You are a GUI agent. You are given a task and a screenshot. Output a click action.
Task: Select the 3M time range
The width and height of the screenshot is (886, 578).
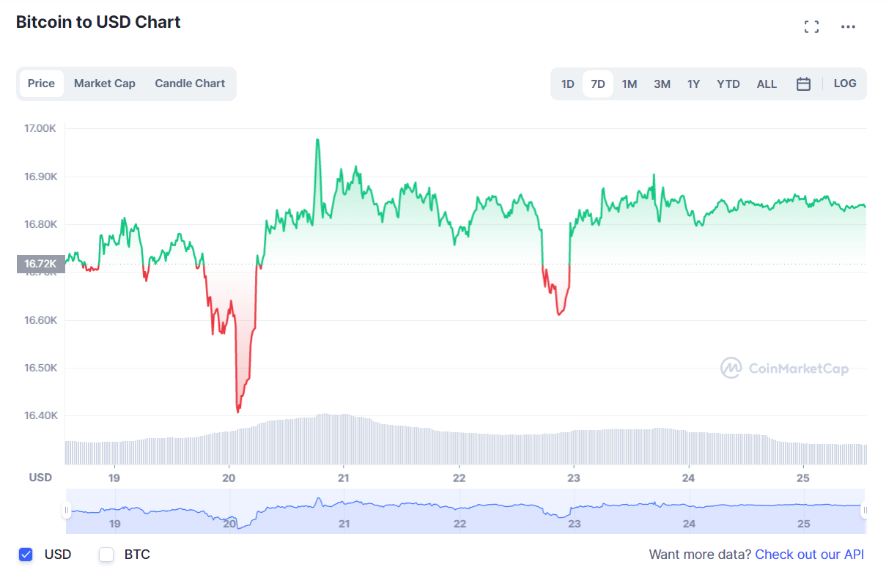[661, 84]
